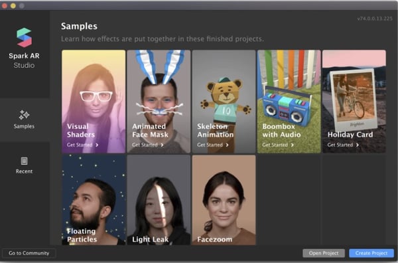Image resolution: width=398 pixels, height=263 pixels.
Task: Open the Floating Particles sample card
Action: (94, 200)
